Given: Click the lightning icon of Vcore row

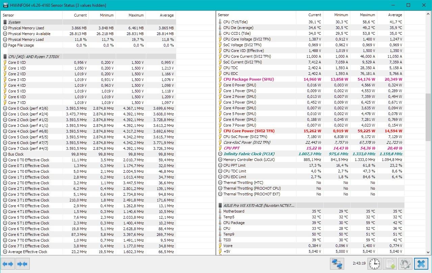Looking at the screenshot, I should pos(220,246).
